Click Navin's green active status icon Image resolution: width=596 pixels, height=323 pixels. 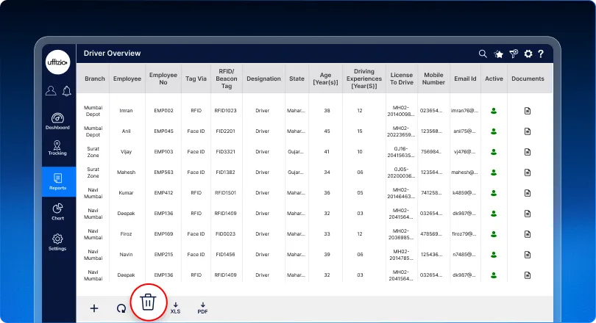[x=494, y=255]
